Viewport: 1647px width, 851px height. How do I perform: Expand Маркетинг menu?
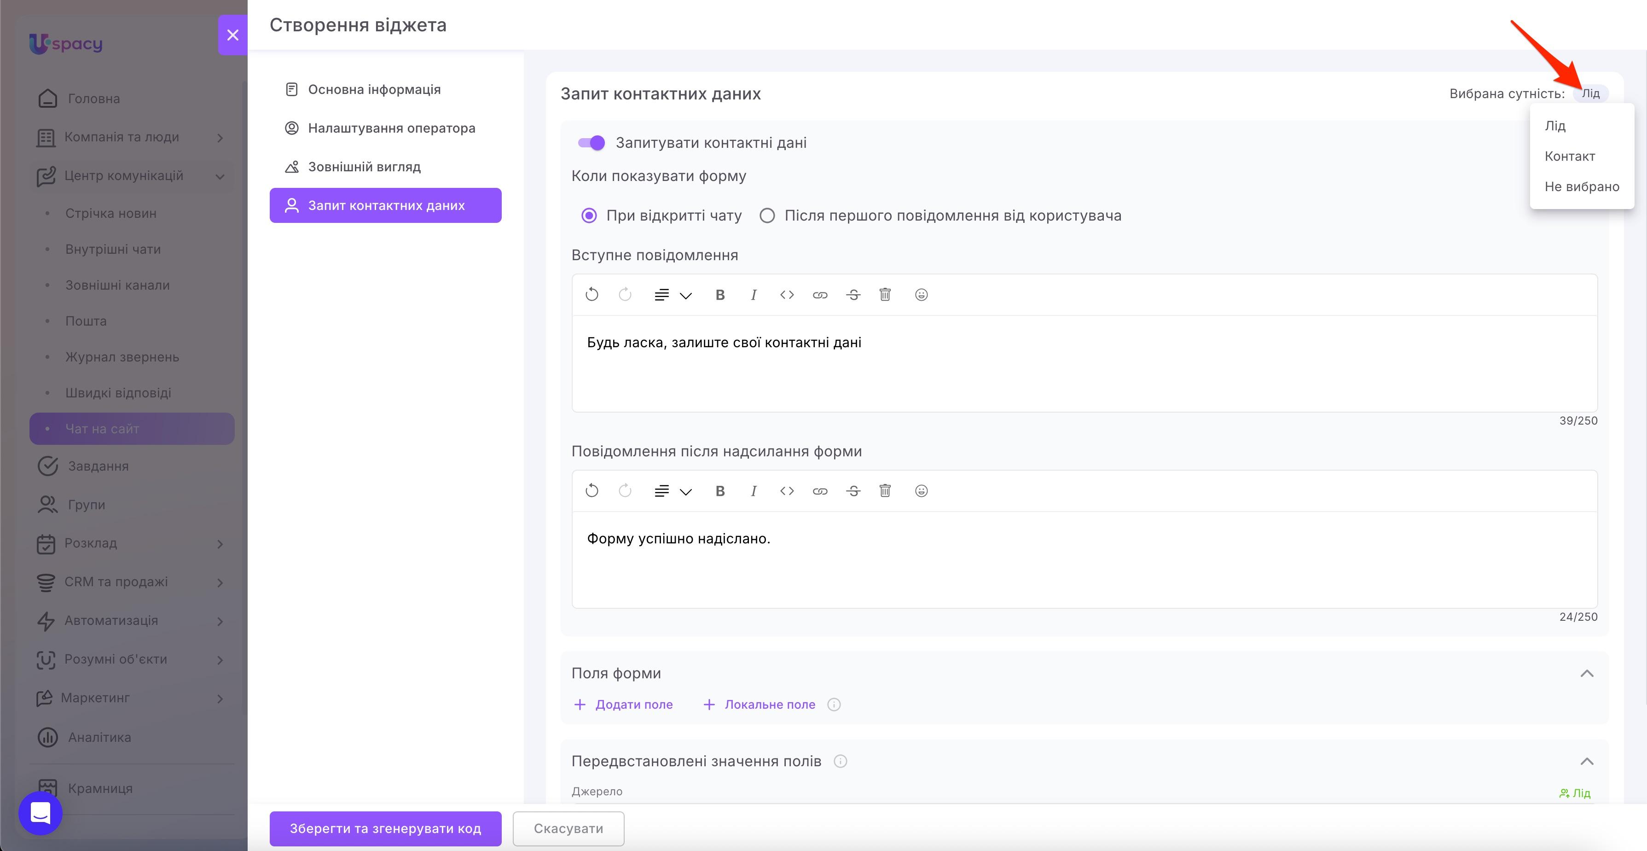pyautogui.click(x=220, y=699)
